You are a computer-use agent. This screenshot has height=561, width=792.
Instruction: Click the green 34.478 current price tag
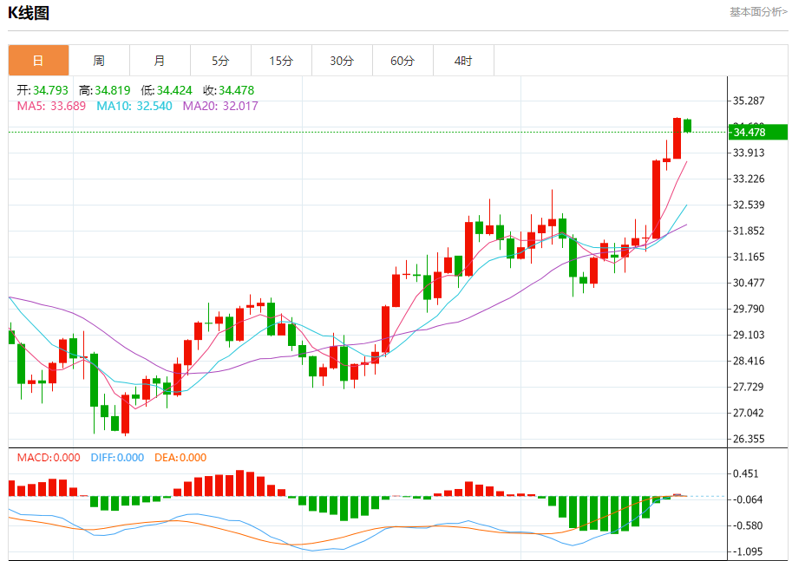(758, 133)
